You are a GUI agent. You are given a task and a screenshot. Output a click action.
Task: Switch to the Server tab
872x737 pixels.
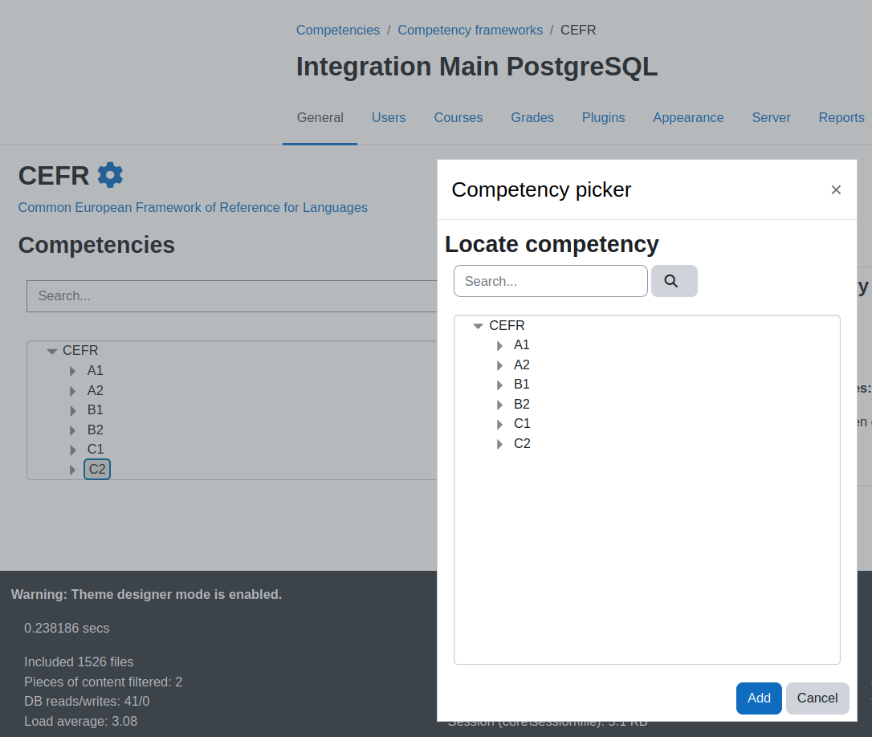pos(771,118)
